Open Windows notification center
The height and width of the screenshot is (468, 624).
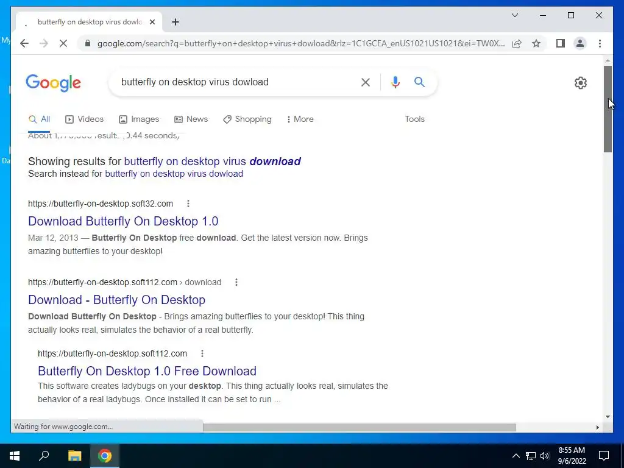(x=604, y=456)
